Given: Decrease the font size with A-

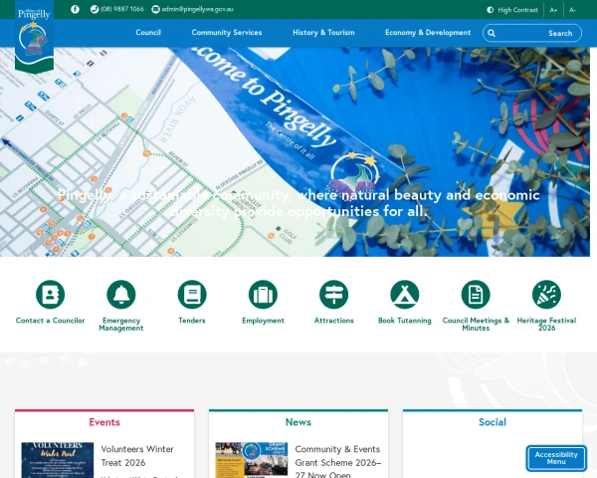Looking at the screenshot, I should pos(573,10).
